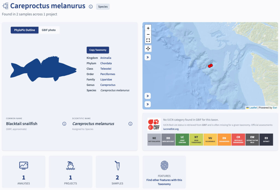Click the fish silhouette image

point(43,69)
